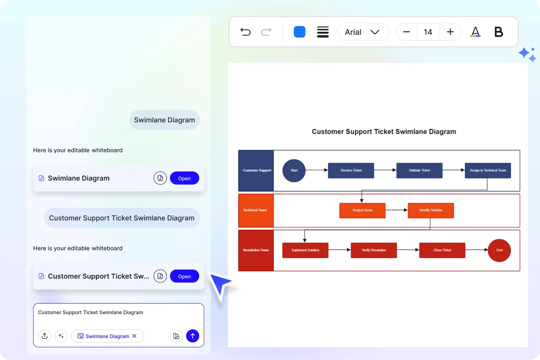Select the Assign to Technical Team box
540x360 pixels.
pos(488,171)
